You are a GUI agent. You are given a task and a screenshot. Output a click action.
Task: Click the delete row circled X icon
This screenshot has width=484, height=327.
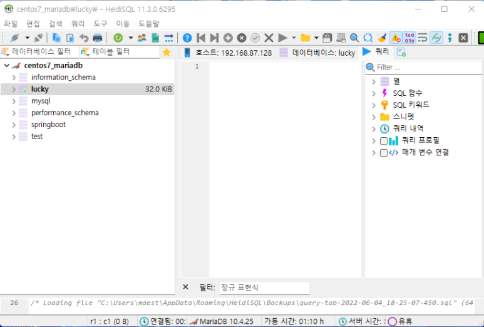[x=242, y=38]
